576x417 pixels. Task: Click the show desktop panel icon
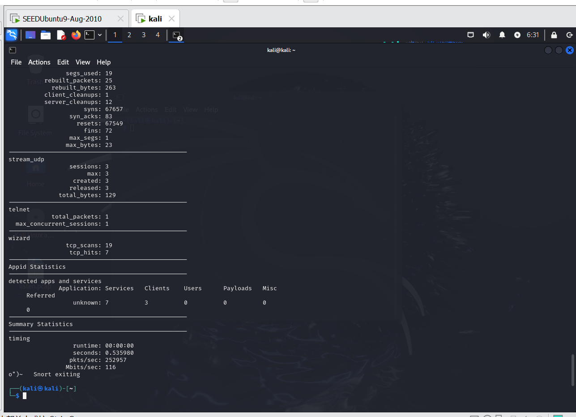click(x=30, y=35)
